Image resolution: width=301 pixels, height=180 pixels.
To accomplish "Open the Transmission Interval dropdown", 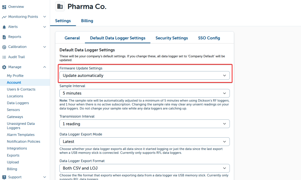I will point(144,124).
